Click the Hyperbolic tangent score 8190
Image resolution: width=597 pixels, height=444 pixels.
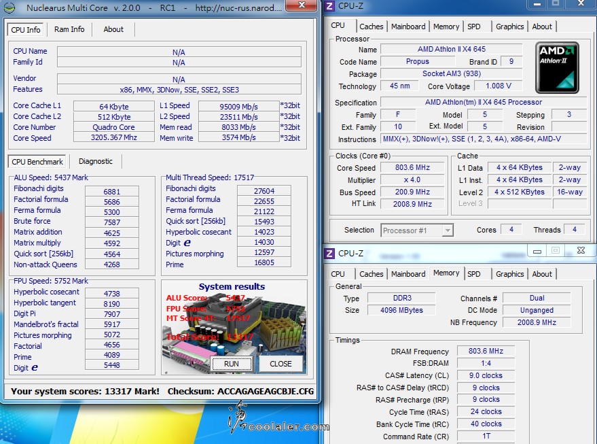tap(111, 304)
